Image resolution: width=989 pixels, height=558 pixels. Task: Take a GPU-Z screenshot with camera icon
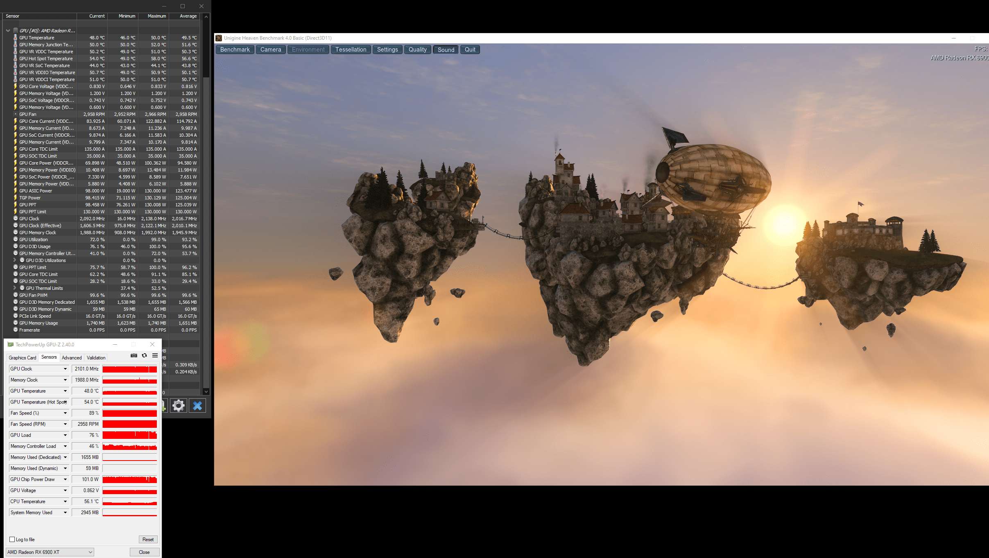click(134, 355)
